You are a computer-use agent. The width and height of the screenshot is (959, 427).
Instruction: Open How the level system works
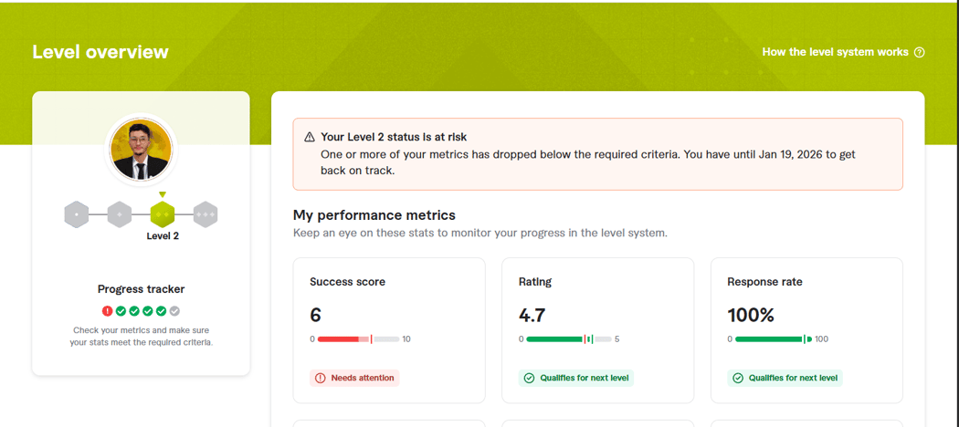pyautogui.click(x=835, y=52)
